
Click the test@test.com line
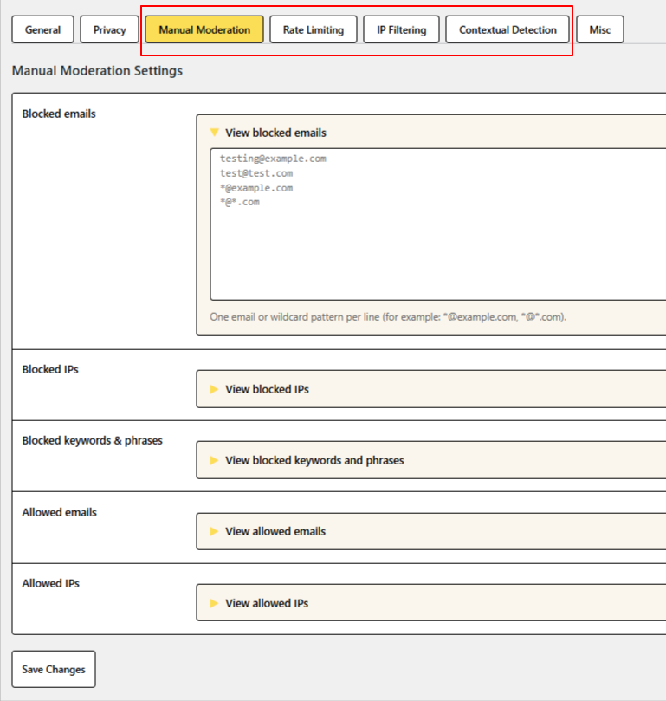pyautogui.click(x=256, y=173)
